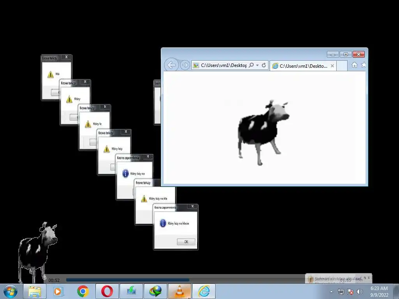Click the dancing cow on the desktop
This screenshot has width=399, height=299.
click(38, 252)
